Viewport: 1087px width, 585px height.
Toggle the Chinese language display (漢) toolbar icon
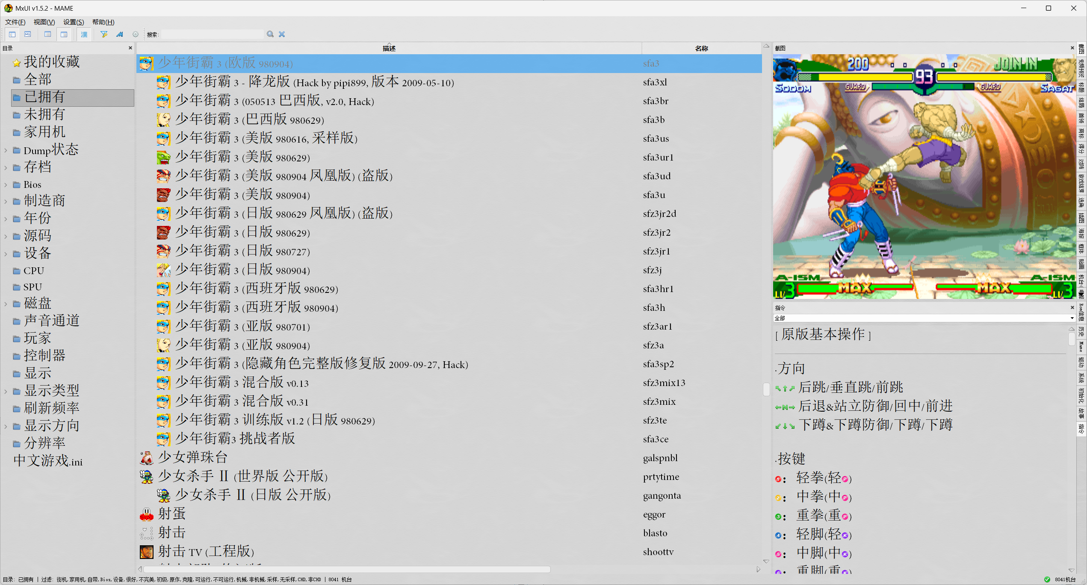[x=84, y=35]
